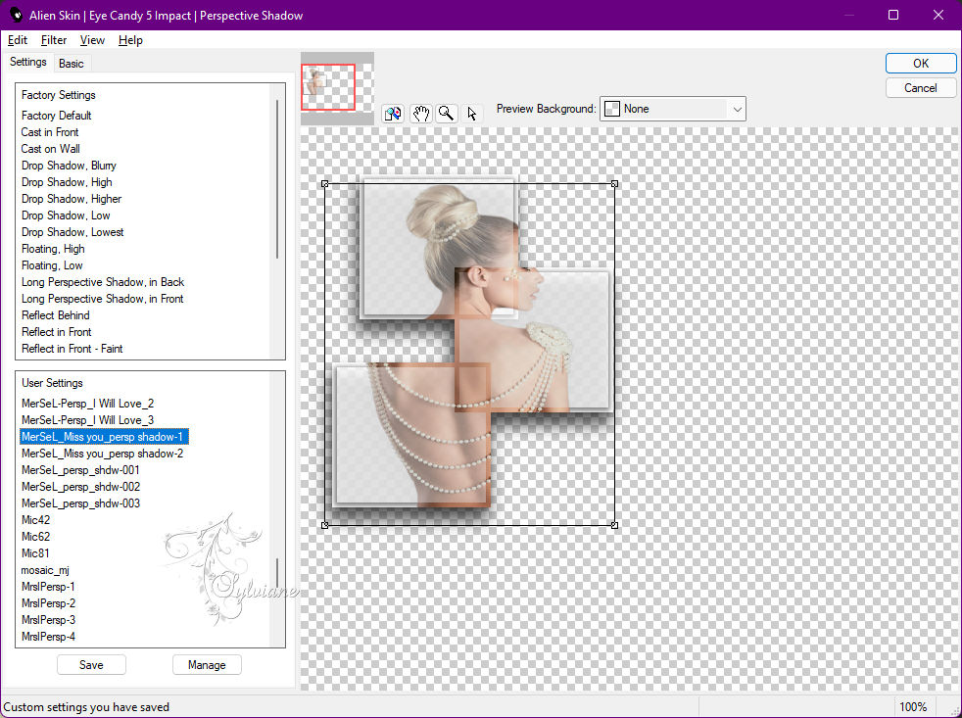Click the 100% zoom level in status bar
This screenshot has height=718, width=962.
[913, 707]
